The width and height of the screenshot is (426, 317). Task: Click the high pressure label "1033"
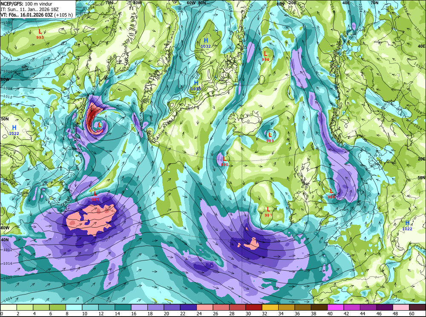click(196, 89)
